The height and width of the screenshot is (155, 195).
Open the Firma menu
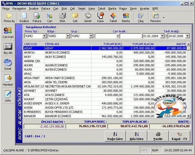pos(6,9)
